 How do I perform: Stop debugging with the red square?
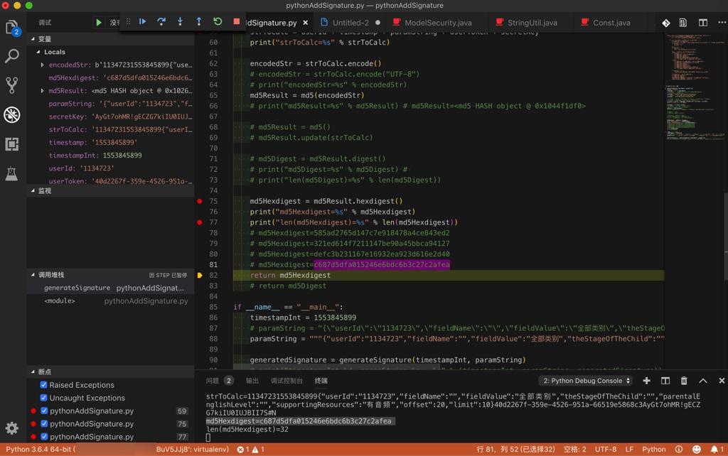(x=237, y=22)
